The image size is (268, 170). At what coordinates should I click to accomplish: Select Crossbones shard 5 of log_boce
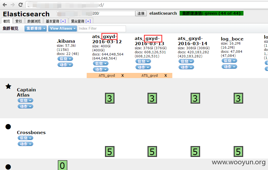(x=239, y=152)
